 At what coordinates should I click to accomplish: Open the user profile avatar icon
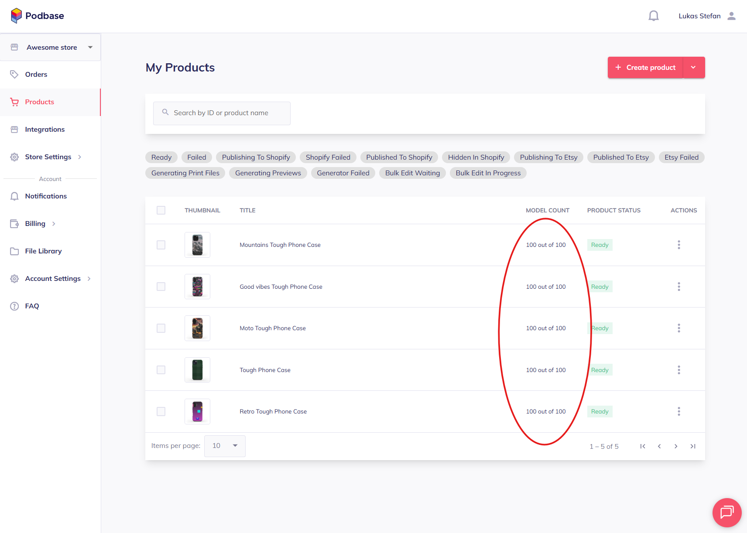(731, 16)
